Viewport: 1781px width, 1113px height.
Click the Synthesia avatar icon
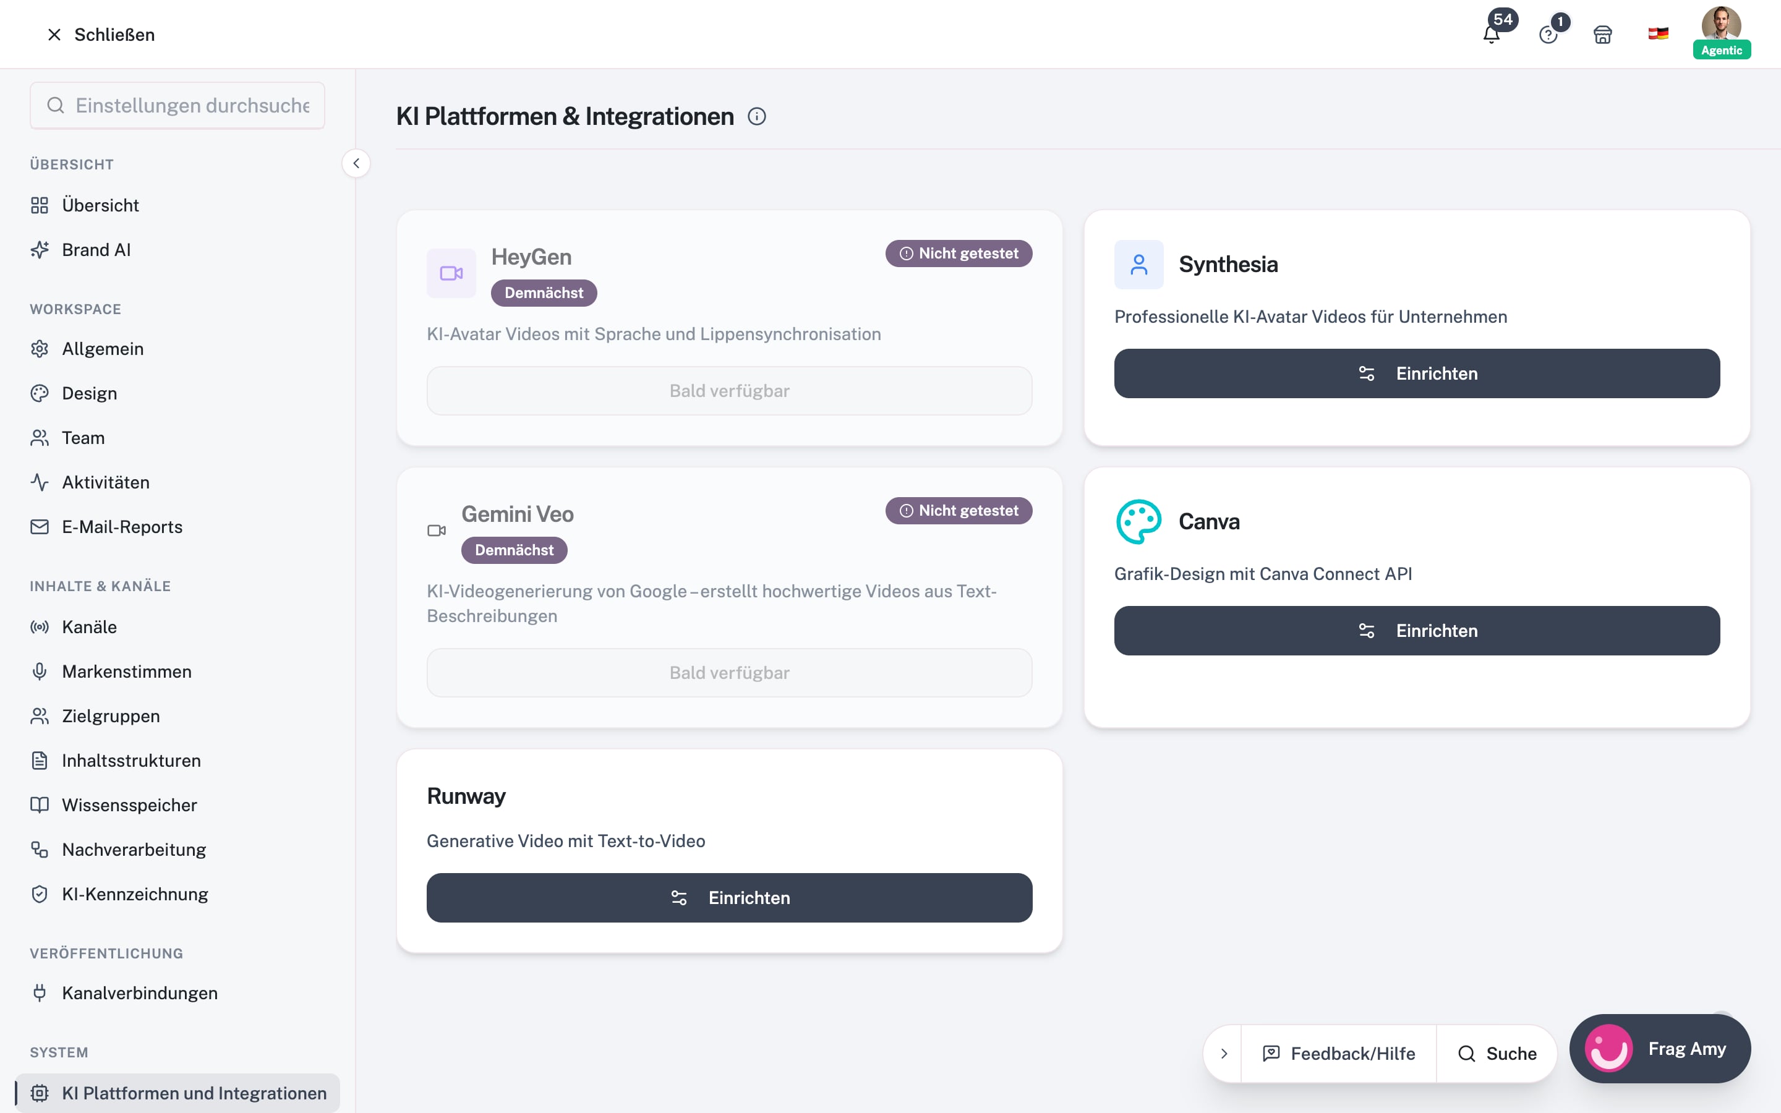click(x=1138, y=264)
